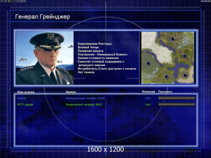This screenshot has width=211, height=158.
Task: Click 'Нет' team value for snejok
Action: pos(148,98)
